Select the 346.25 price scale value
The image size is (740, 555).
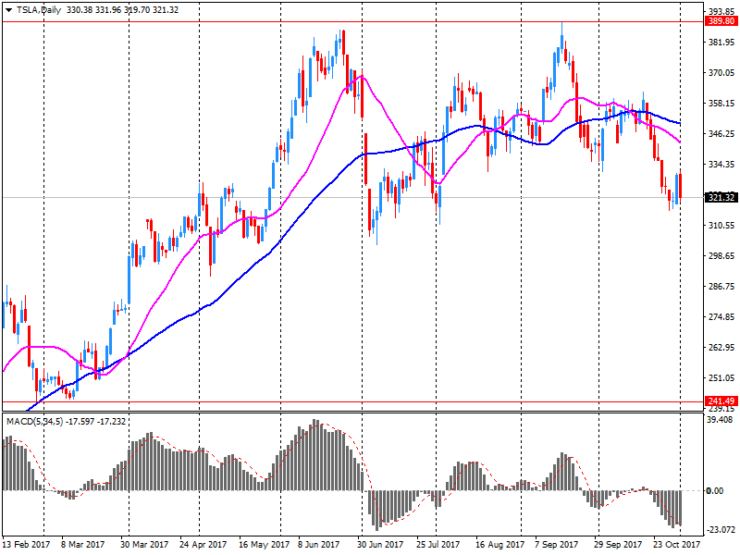pos(721,133)
